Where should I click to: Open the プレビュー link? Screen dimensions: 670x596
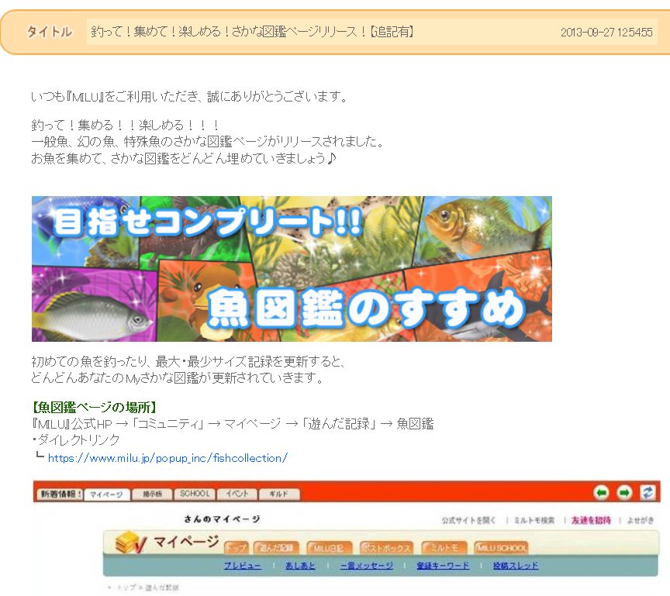click(242, 566)
